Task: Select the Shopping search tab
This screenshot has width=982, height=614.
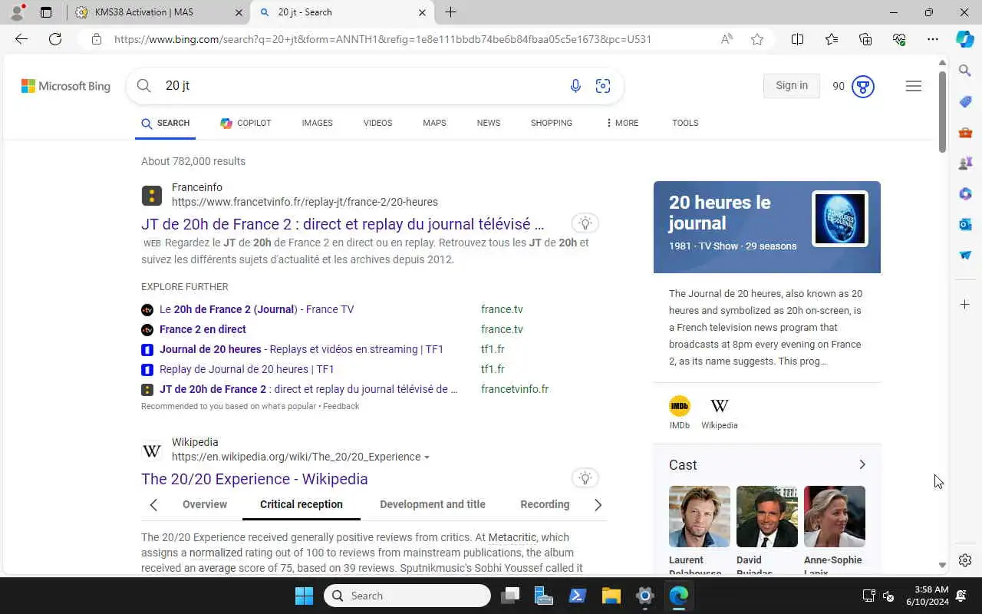Action: (x=552, y=123)
